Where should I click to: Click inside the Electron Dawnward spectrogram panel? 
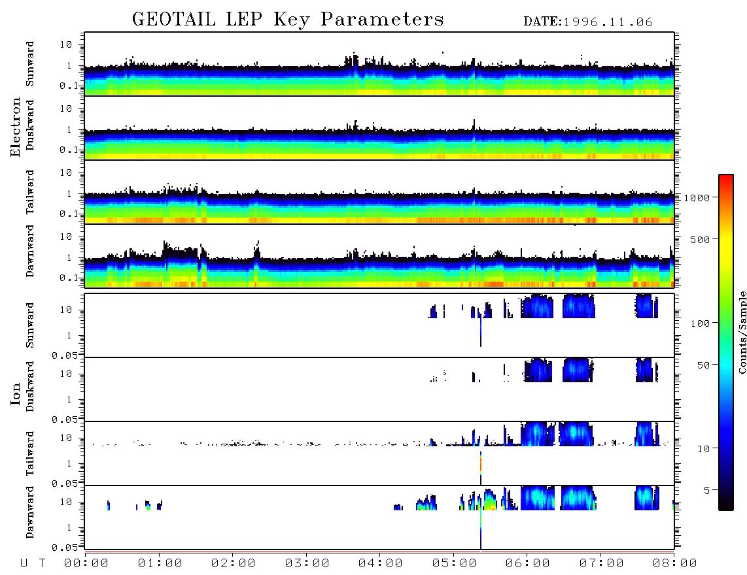point(379,256)
